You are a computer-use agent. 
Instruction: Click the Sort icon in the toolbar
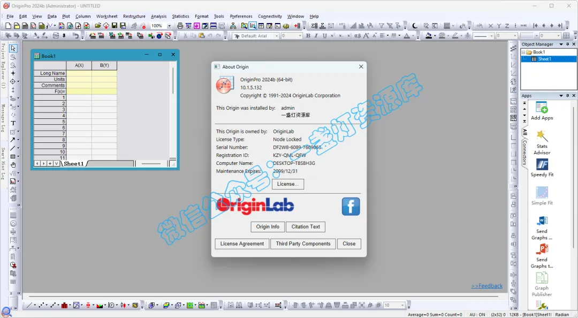click(331, 26)
